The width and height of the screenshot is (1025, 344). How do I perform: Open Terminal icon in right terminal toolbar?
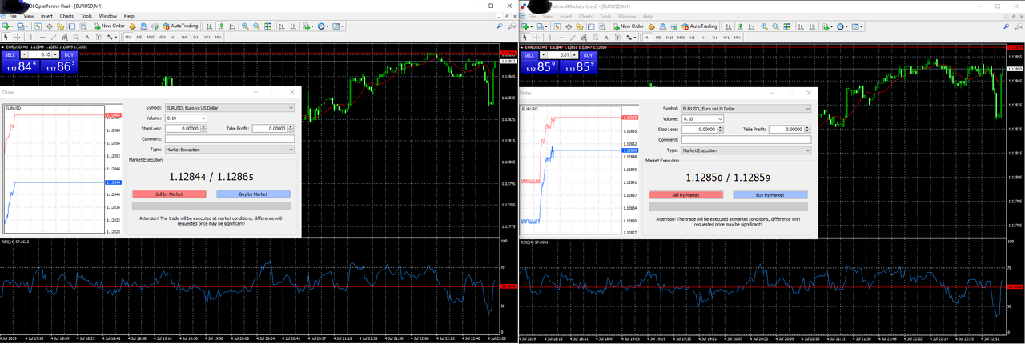click(591, 26)
